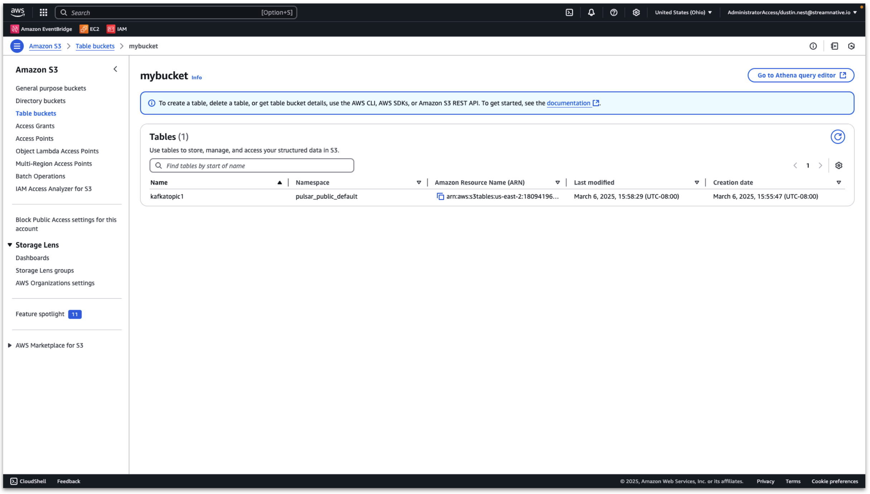Open Access Points page
Image resolution: width=870 pixels, height=494 pixels.
click(x=34, y=138)
